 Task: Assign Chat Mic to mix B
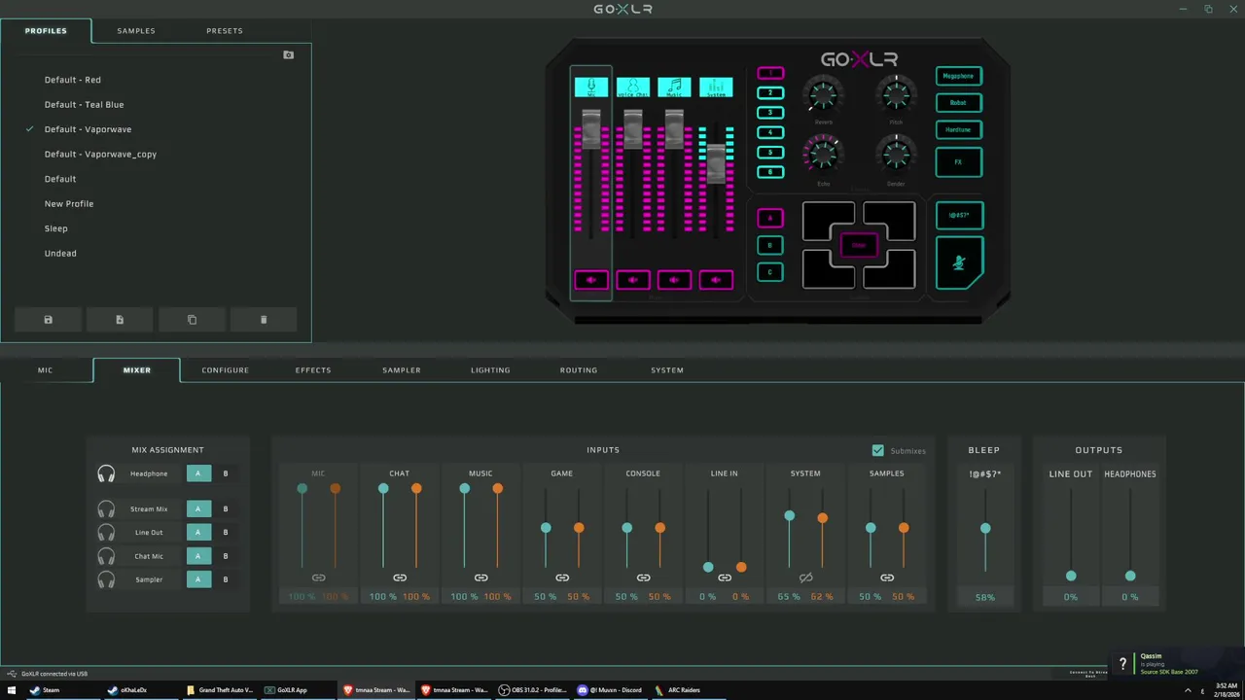(x=226, y=556)
